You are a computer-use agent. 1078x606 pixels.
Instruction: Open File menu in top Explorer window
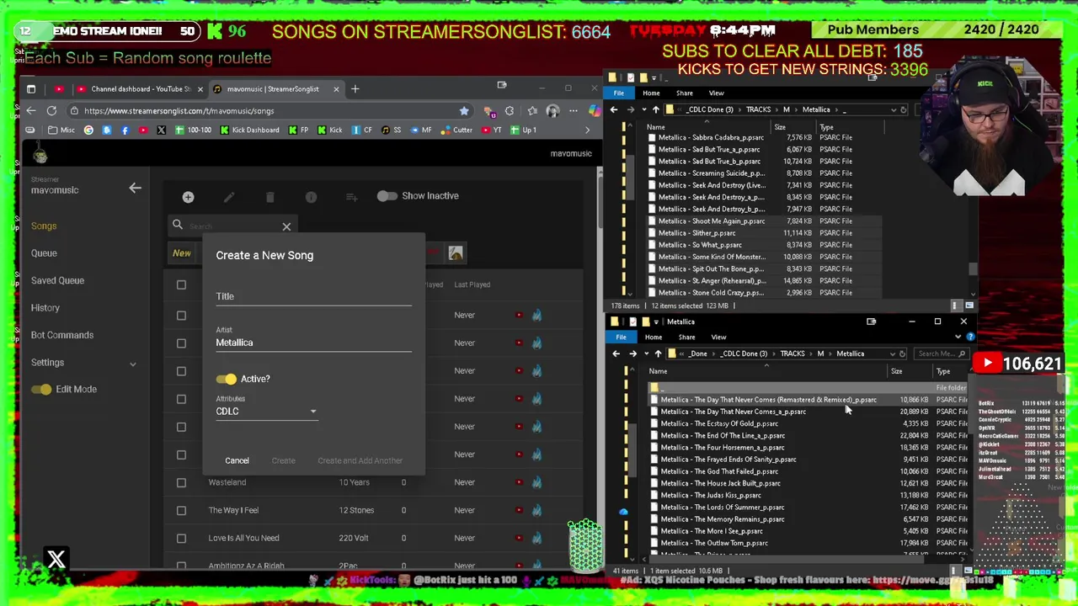click(x=619, y=93)
